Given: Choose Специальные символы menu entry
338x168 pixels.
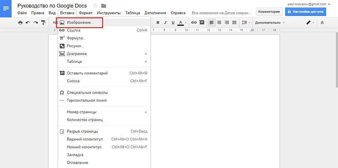Looking at the screenshot, I should [x=104, y=93].
